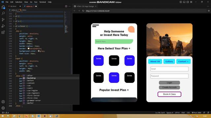Open the Search view in activity bar
This screenshot has height=118, width=211.
(3, 13)
